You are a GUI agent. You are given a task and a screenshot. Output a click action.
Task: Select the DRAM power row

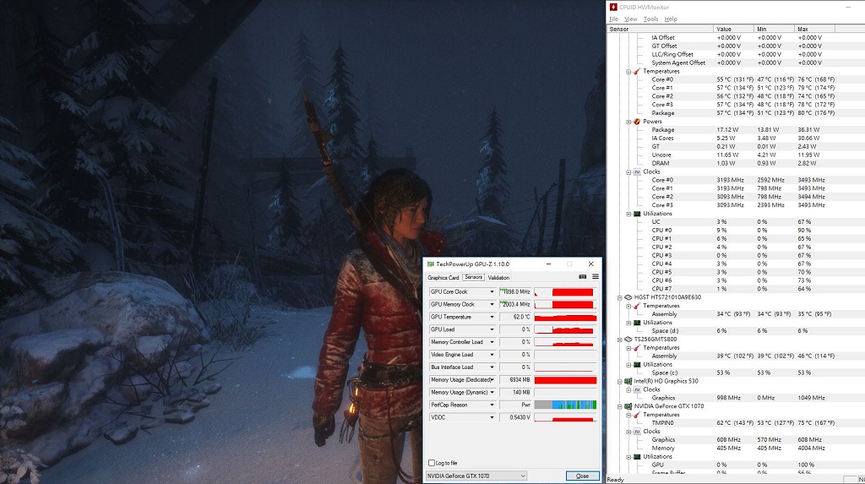tap(661, 163)
